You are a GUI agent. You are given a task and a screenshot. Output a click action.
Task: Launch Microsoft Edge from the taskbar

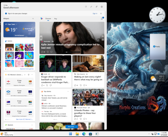[x=84, y=134]
